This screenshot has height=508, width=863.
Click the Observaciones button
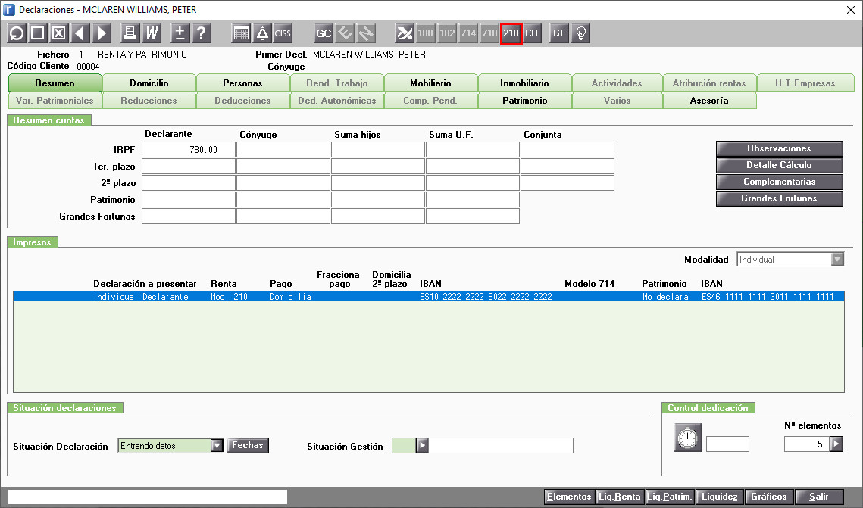780,148
